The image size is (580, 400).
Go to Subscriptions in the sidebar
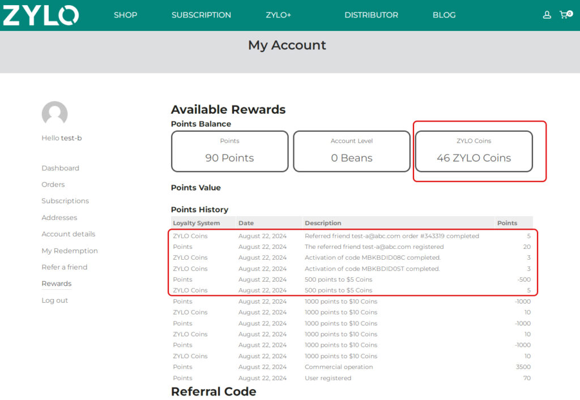coord(65,201)
